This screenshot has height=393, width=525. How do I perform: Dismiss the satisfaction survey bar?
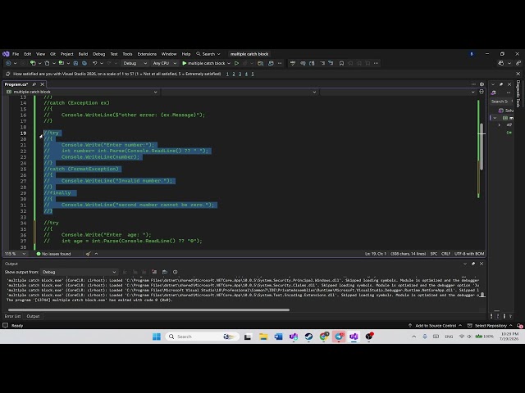click(x=518, y=74)
